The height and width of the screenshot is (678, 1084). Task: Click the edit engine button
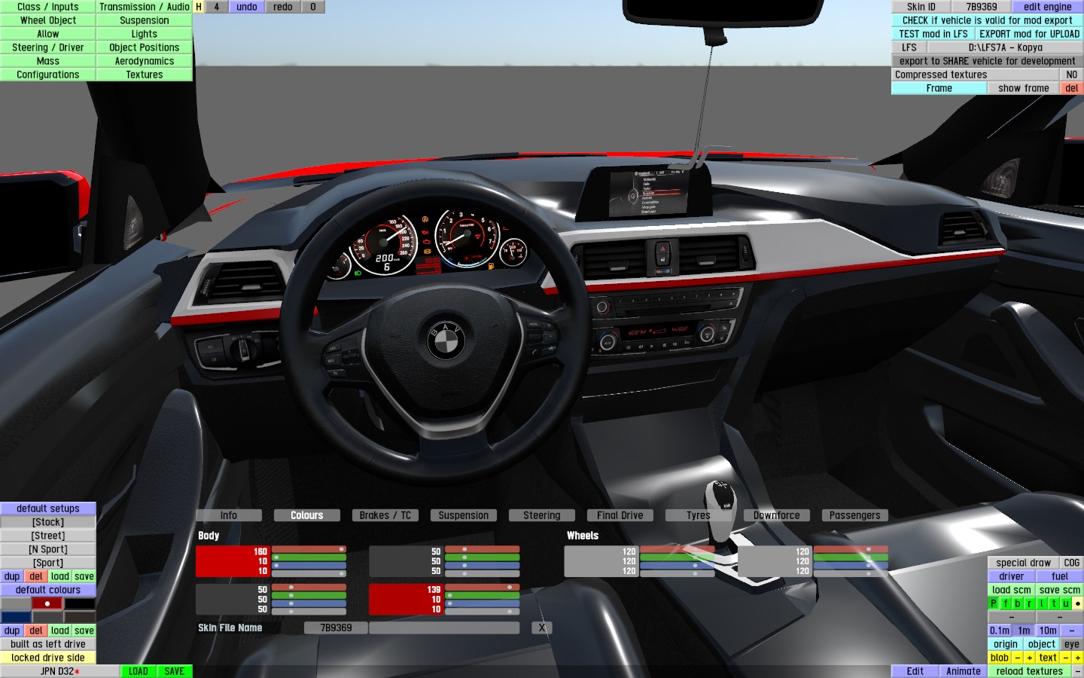[1048, 7]
